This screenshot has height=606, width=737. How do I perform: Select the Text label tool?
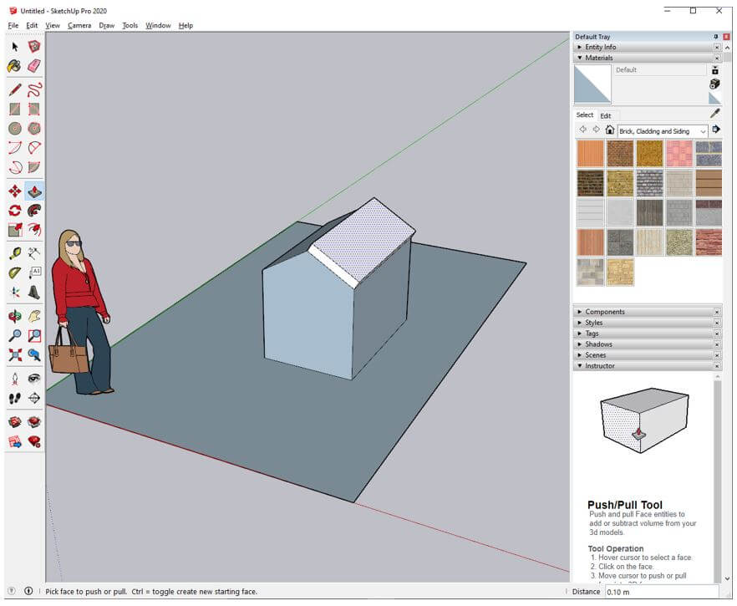coord(33,272)
